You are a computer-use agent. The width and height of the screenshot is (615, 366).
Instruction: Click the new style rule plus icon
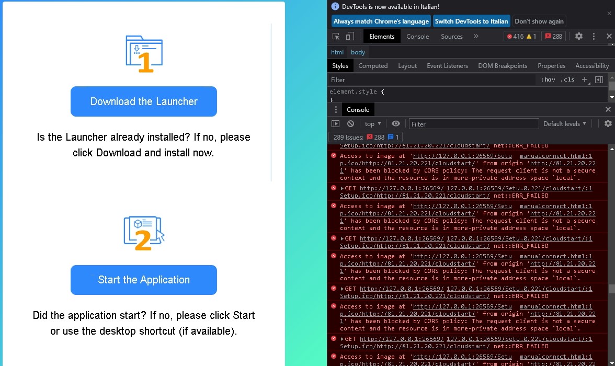click(x=585, y=80)
